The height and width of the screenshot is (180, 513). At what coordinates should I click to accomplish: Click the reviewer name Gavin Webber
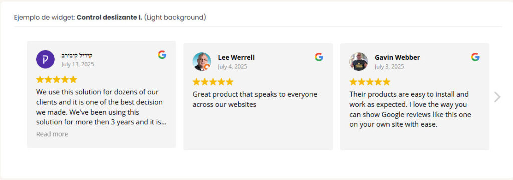point(397,58)
